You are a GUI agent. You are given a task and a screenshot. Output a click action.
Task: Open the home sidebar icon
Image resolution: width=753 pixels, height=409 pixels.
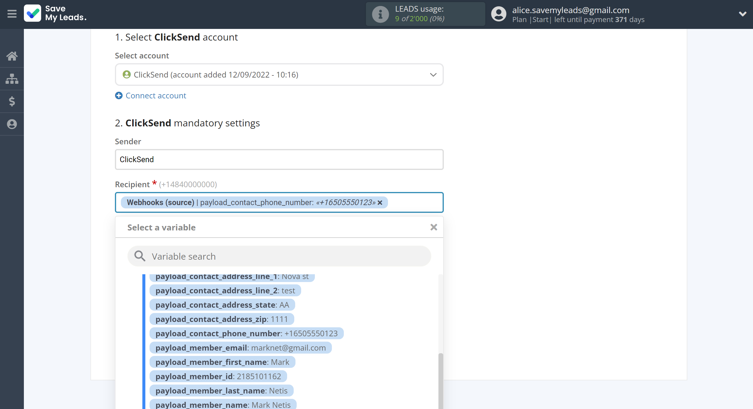12,56
